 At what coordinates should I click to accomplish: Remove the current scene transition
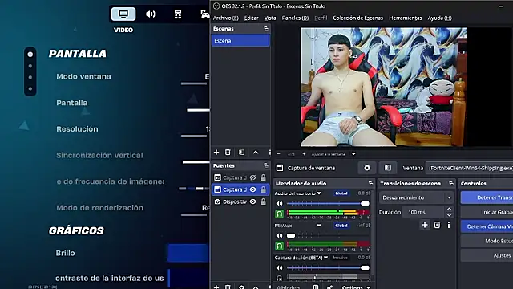click(437, 225)
